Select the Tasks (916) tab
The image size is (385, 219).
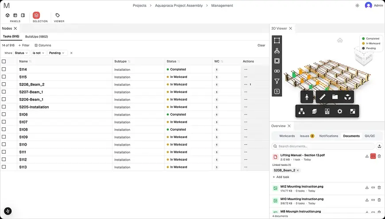click(11, 37)
